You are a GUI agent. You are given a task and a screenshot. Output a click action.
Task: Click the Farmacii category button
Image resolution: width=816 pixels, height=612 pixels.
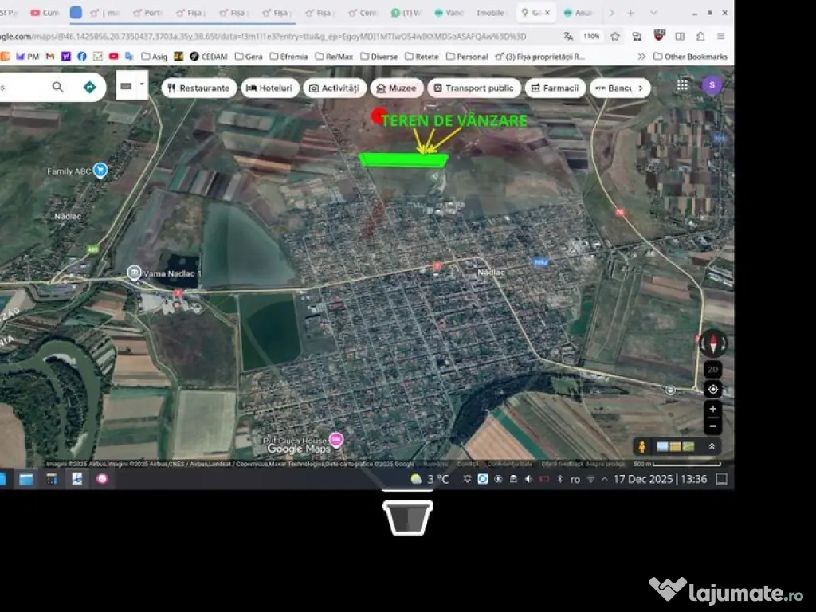pyautogui.click(x=555, y=88)
